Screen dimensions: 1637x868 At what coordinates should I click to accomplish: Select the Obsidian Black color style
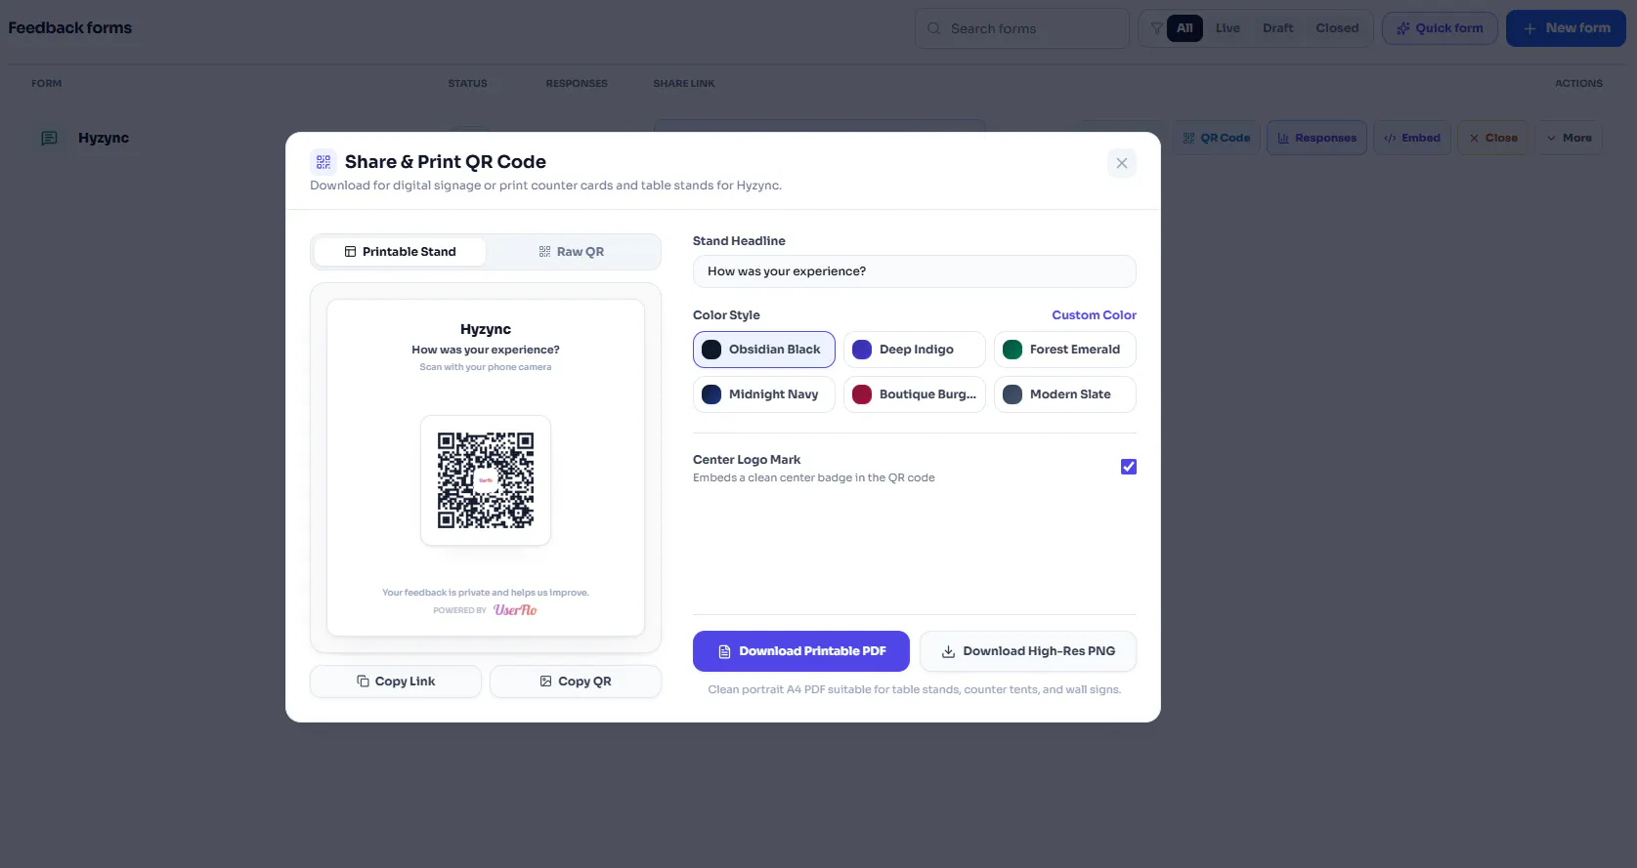pos(764,350)
